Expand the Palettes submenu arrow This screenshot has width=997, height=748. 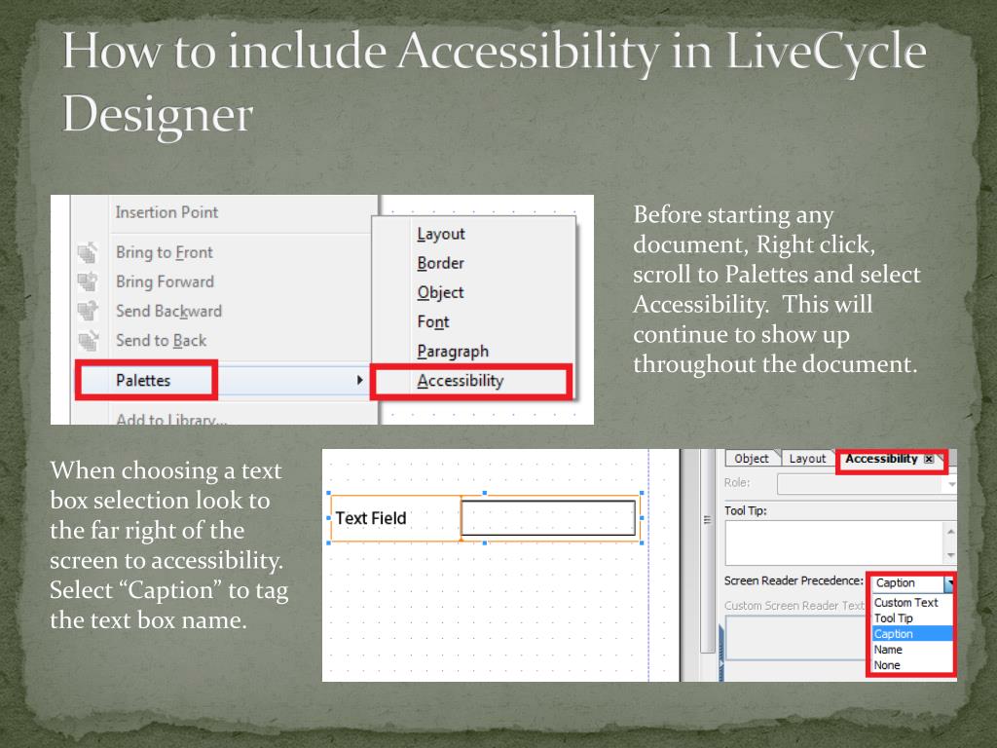(x=360, y=381)
